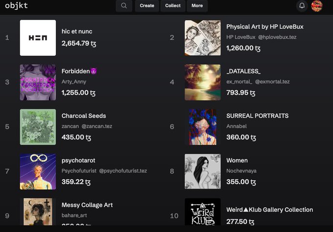Viewport: 333px width, 232px height.
Task: Click the 'Messy Collage Art' title
Action: [x=87, y=205]
